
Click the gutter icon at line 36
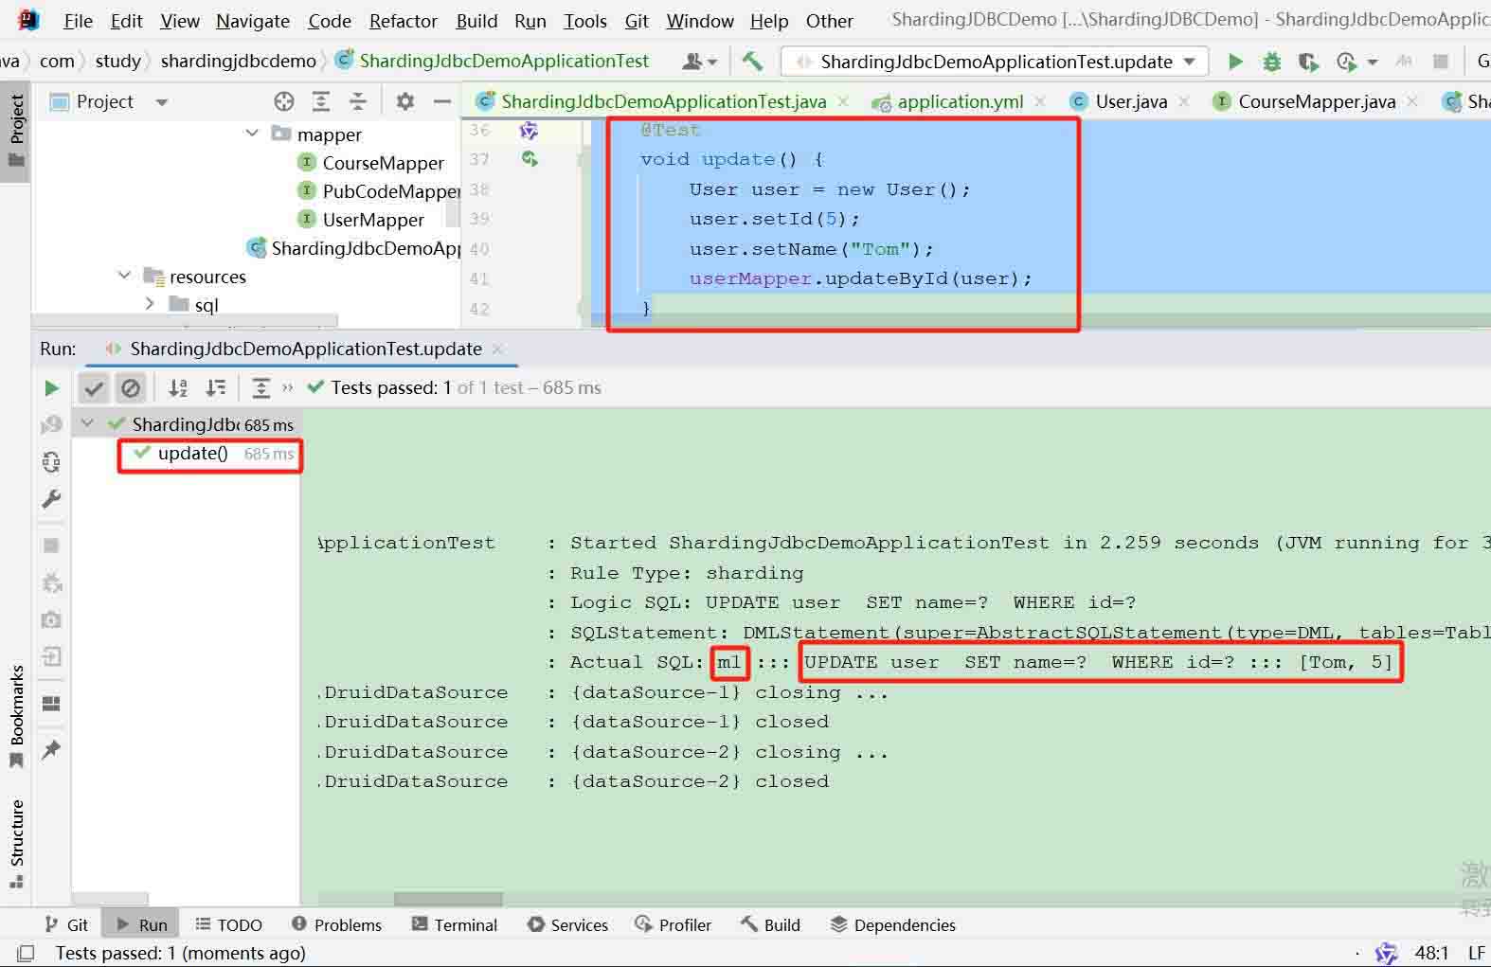530,131
